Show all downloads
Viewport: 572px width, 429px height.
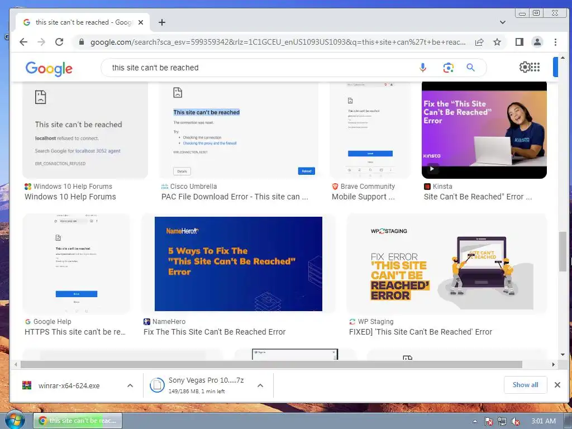click(x=525, y=385)
